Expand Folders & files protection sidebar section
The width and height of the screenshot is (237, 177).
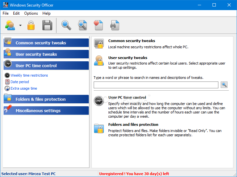46,99
